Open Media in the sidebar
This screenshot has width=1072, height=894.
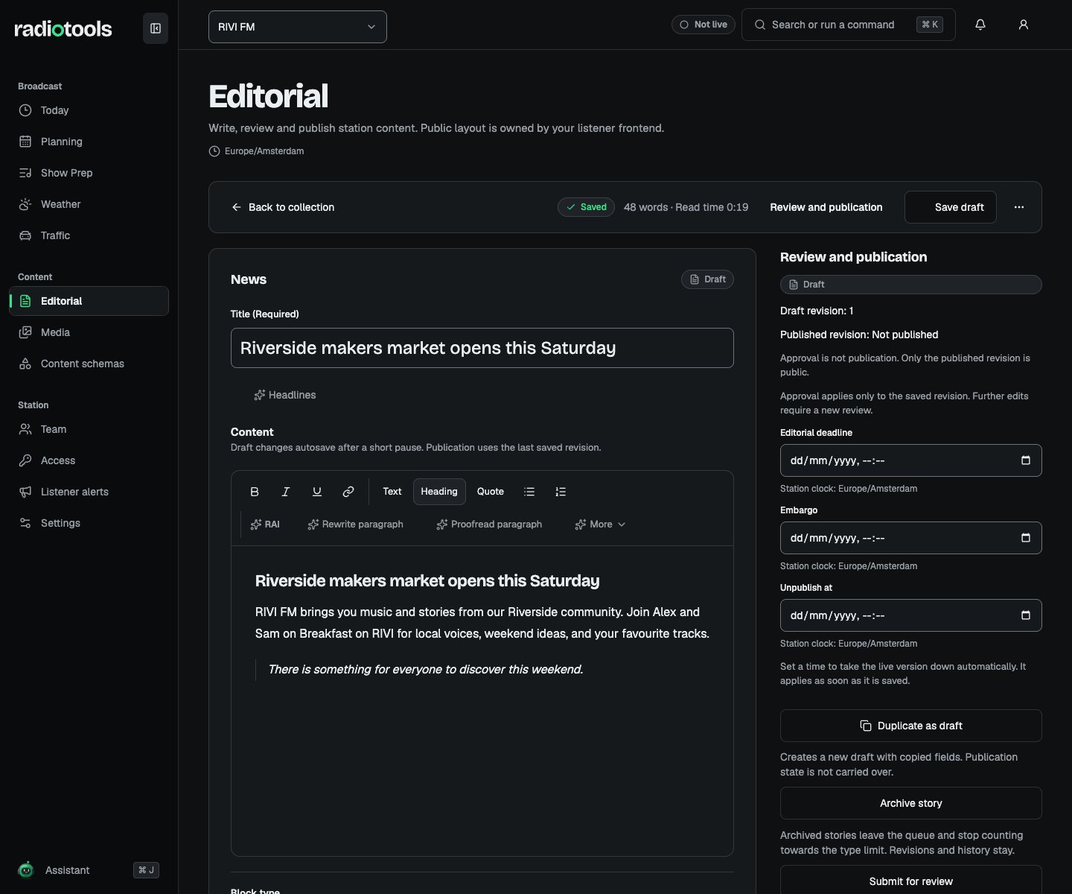[x=89, y=332]
